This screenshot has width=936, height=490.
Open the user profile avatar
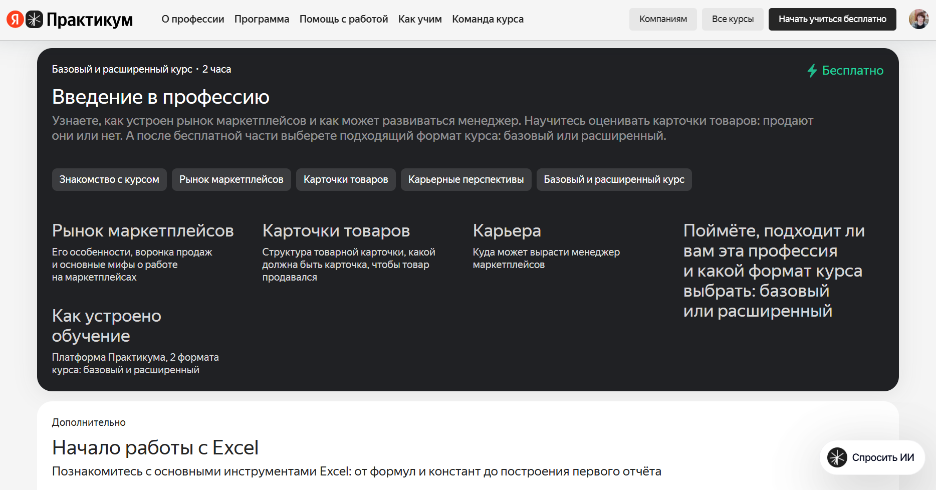918,19
